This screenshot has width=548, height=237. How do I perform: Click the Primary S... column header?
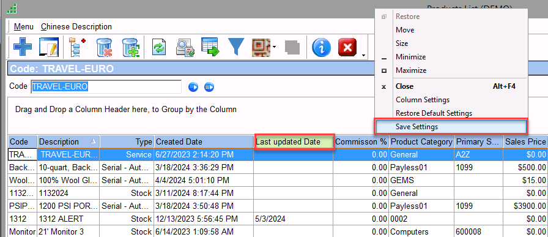coord(478,142)
